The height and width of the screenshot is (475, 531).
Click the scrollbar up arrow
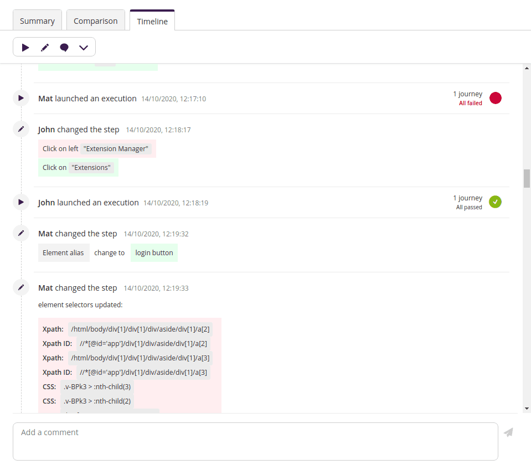(x=527, y=68)
